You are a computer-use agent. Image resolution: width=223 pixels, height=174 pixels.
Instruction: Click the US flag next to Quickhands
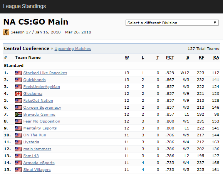[x=18, y=80]
